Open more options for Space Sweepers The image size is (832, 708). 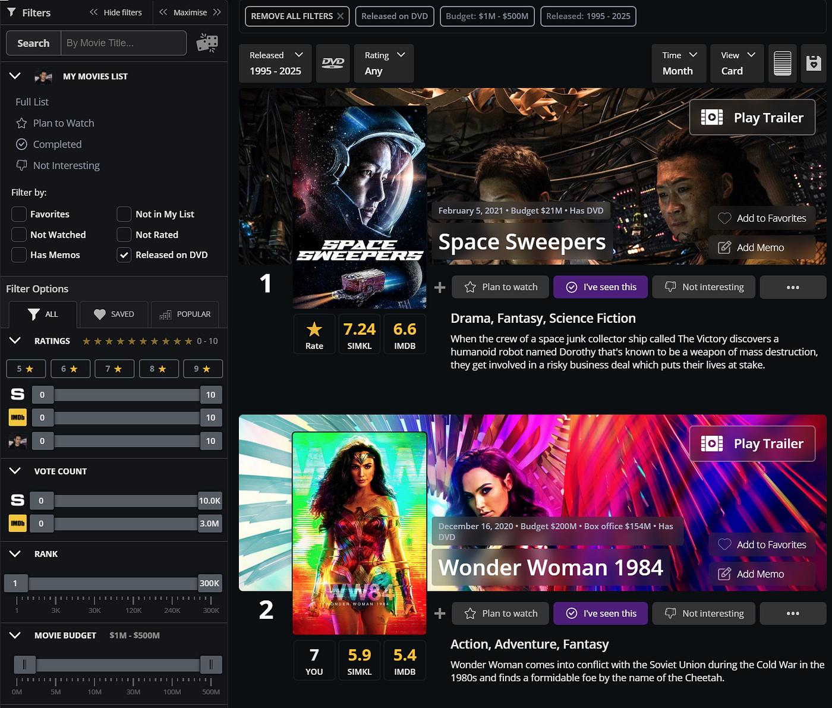(793, 287)
